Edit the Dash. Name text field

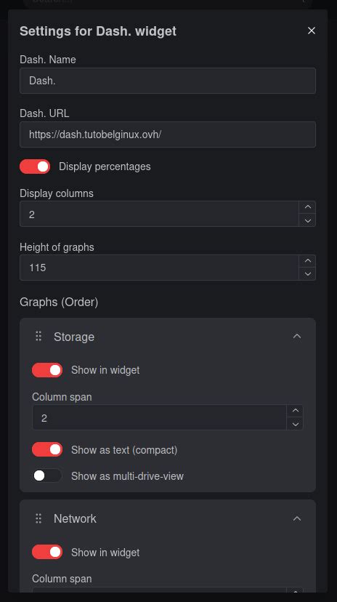(168, 81)
